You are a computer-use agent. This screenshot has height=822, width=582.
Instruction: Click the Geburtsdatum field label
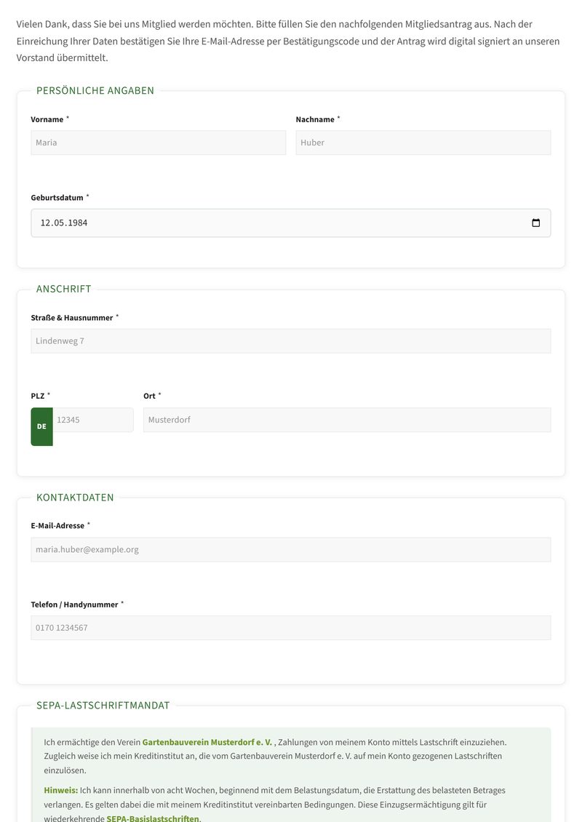[57, 198]
